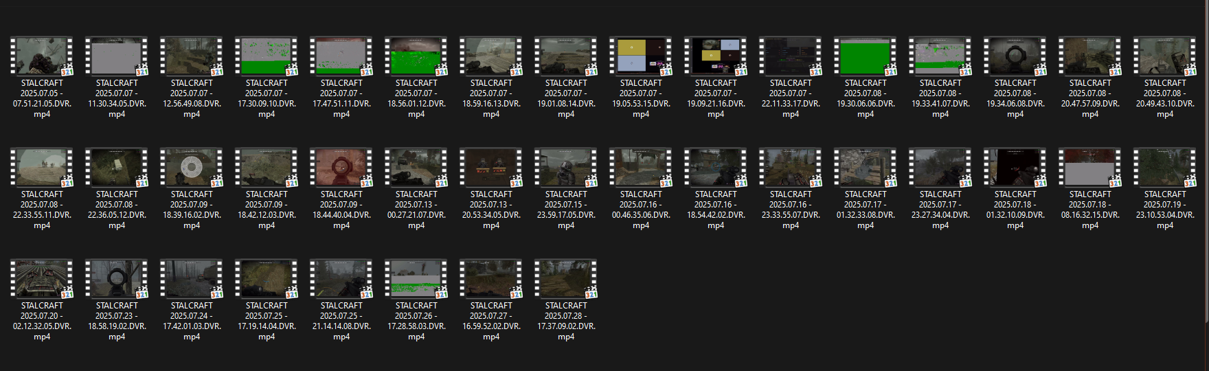This screenshot has height=371, width=1209.
Task: Select video thumbnail STALCRAFT 2025.07.08 - 19.33.41.07
Action: pos(940,56)
